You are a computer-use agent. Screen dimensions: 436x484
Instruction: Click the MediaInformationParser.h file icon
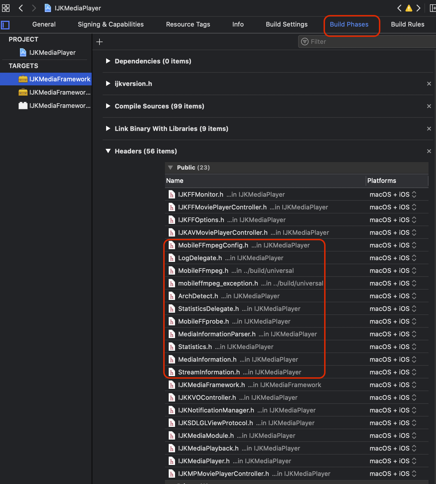click(x=172, y=334)
